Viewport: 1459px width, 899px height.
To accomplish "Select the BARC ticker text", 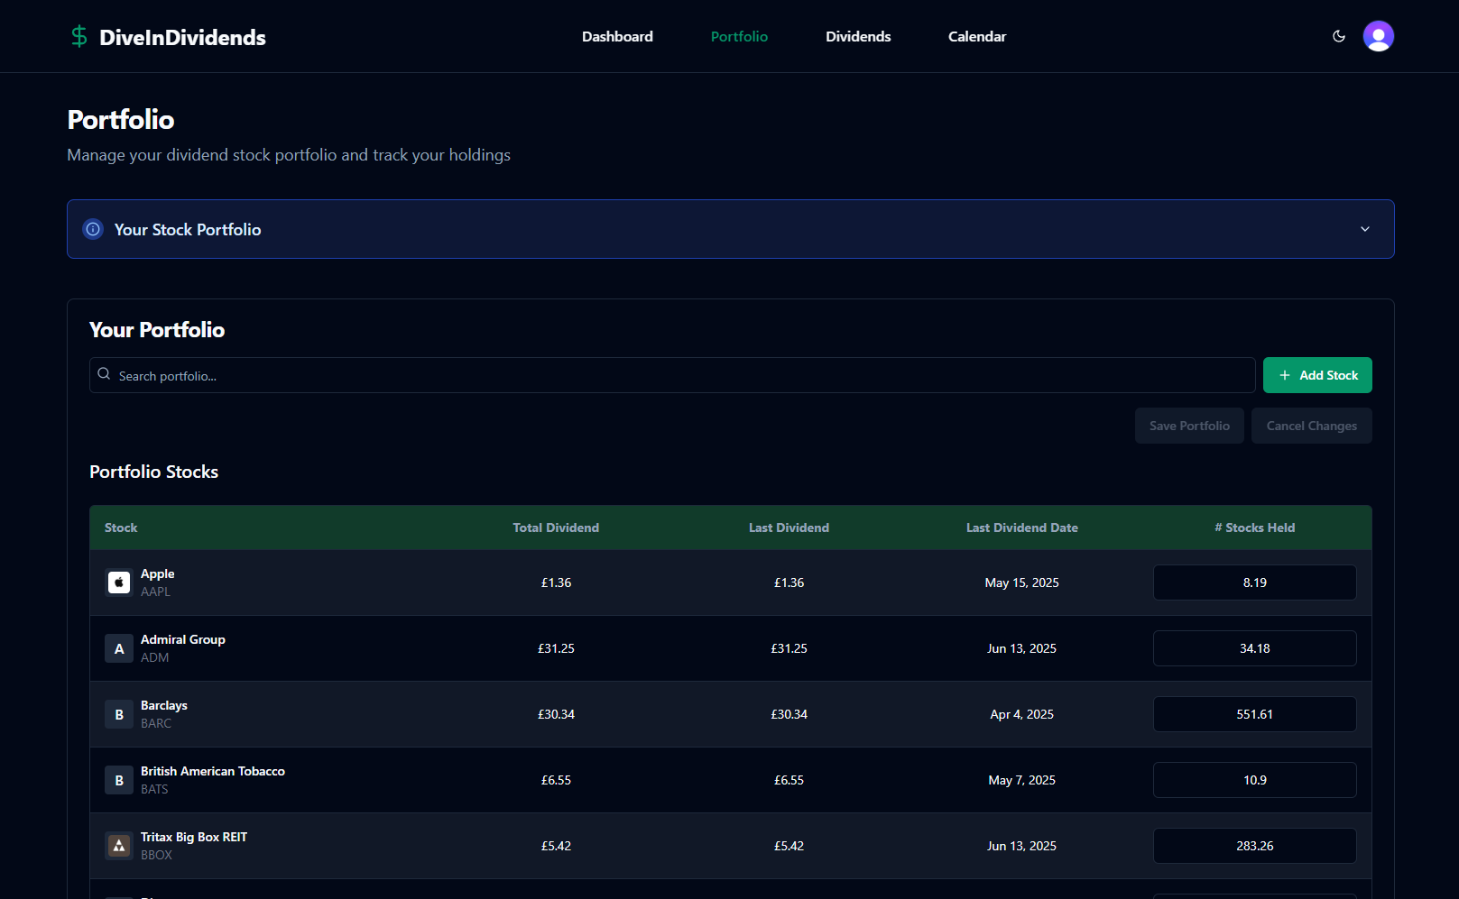I will point(156,723).
